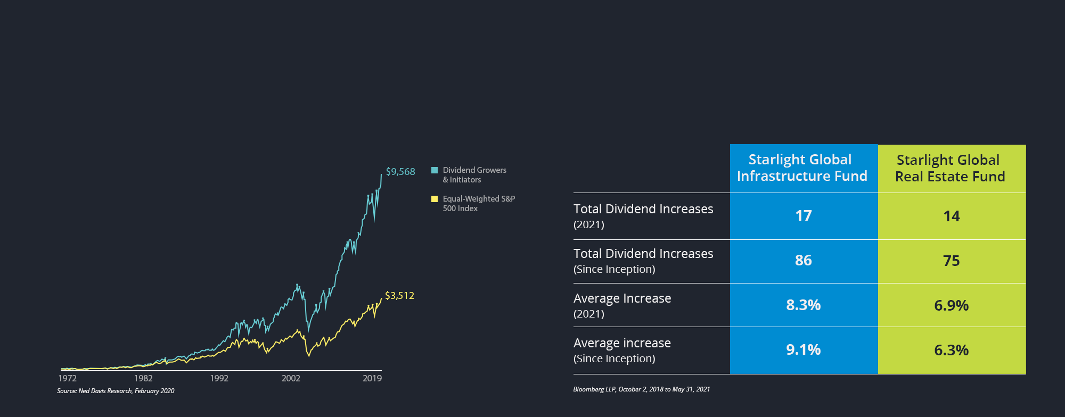Click the 1972 year on the axis
Viewport: 1065px width, 417px height.
68,378
